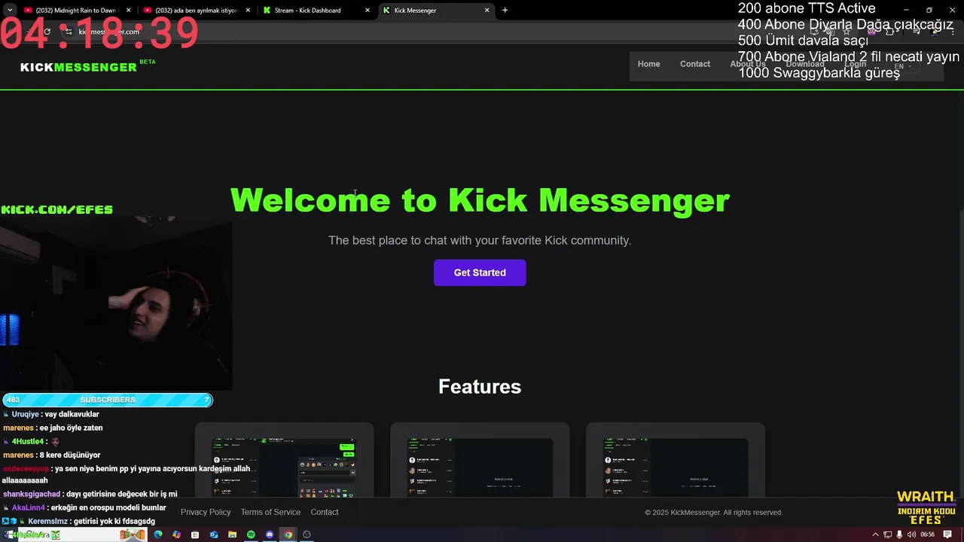
Task: Open network status tray icon
Action: 888,534
